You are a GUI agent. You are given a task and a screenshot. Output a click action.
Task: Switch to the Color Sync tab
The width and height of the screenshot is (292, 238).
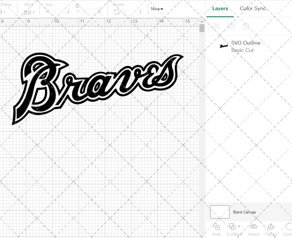coord(253,8)
